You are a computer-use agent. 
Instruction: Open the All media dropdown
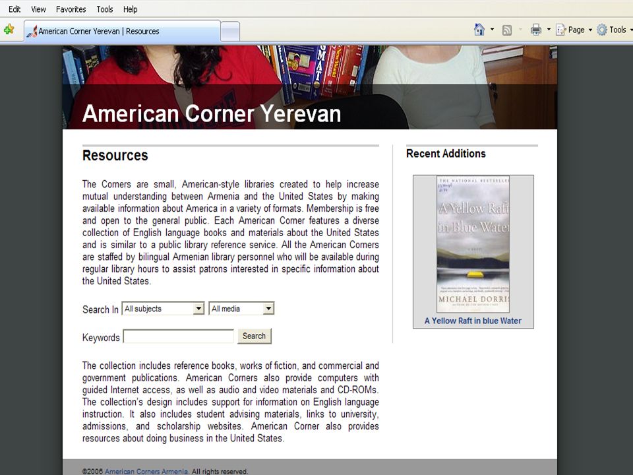pyautogui.click(x=241, y=309)
